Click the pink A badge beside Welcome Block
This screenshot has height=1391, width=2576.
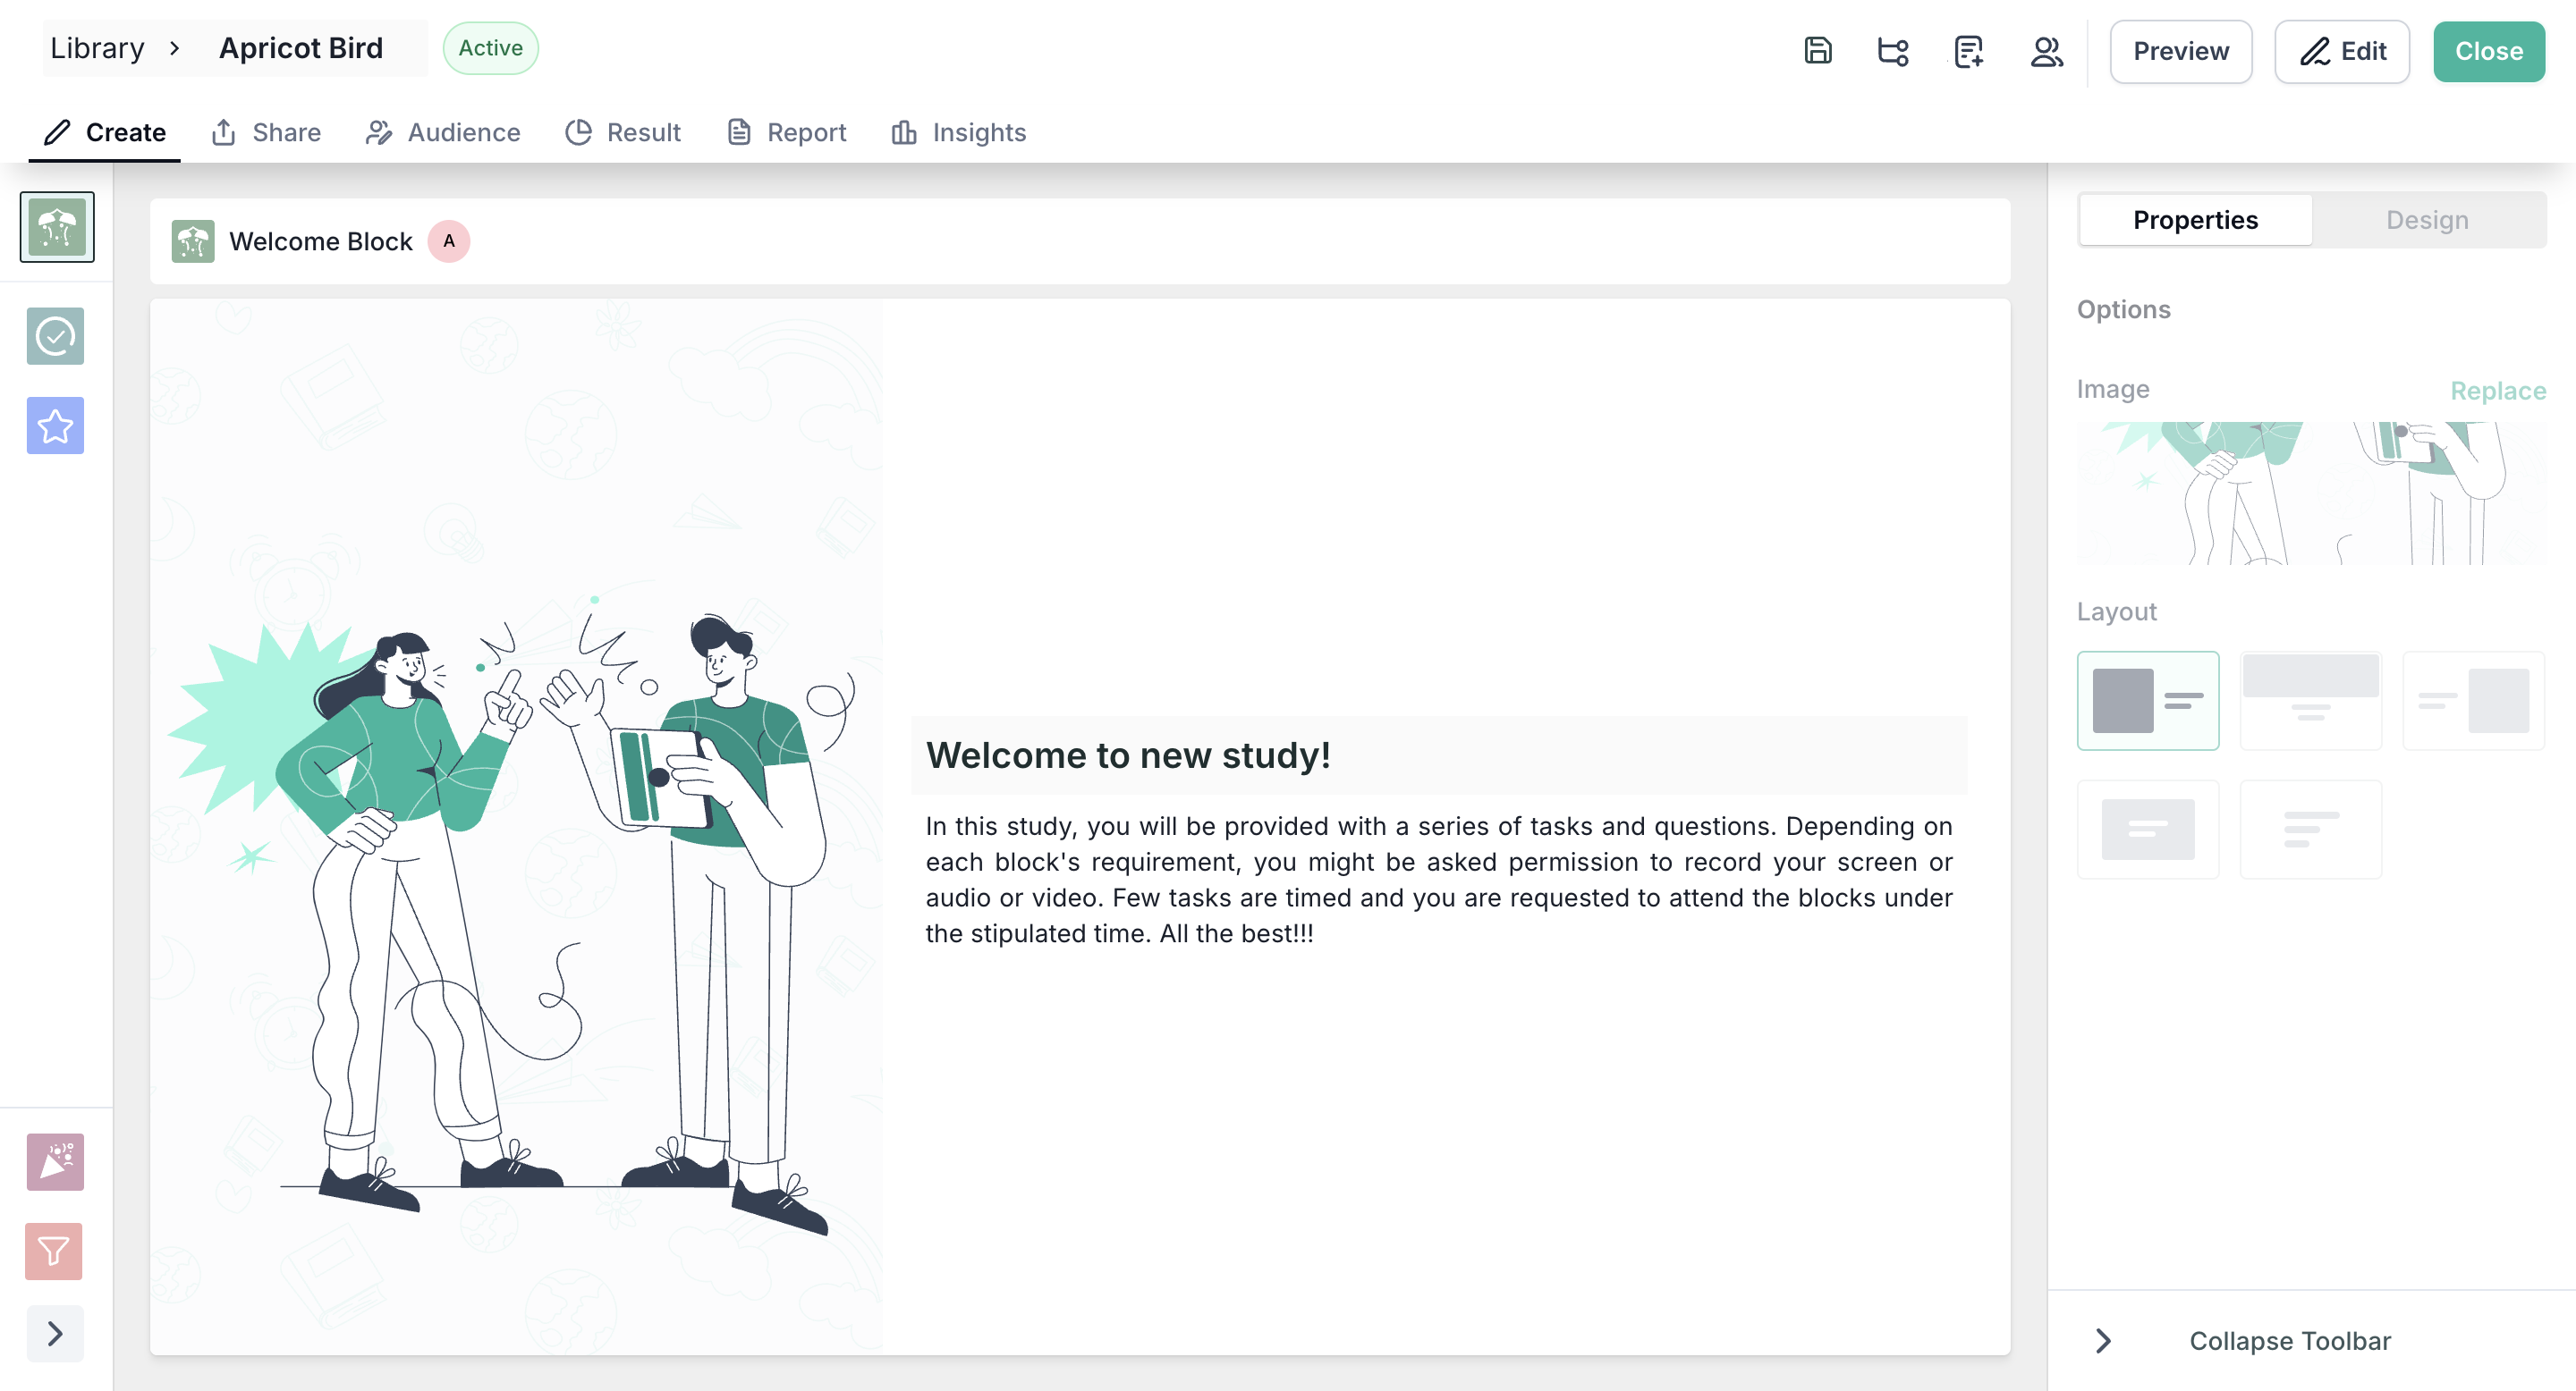[x=449, y=240]
